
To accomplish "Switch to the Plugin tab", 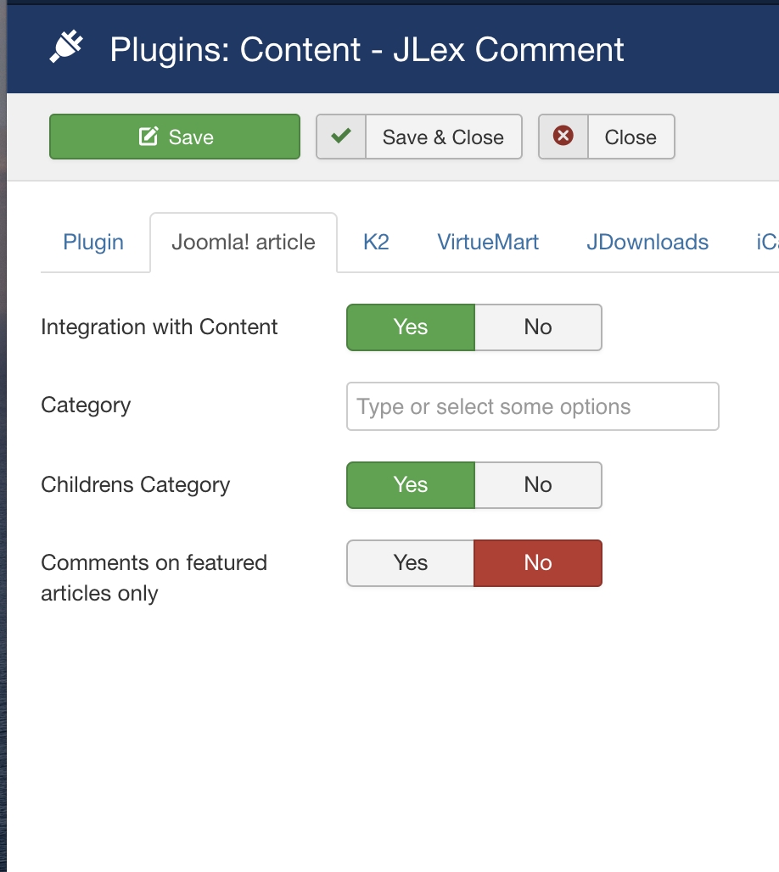I will (x=93, y=242).
